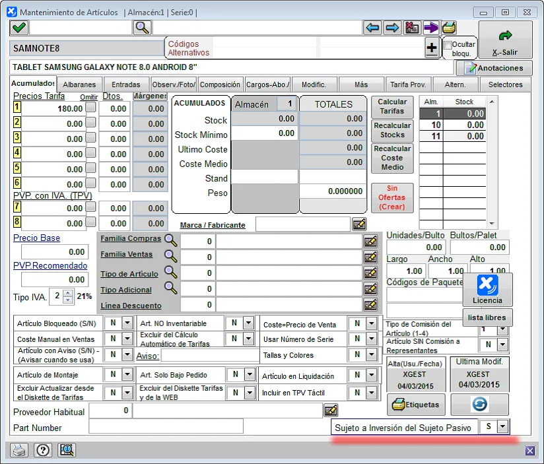544x464 pixels.
Task: Open Familia Compras lookup magnifier
Action: click(x=171, y=240)
